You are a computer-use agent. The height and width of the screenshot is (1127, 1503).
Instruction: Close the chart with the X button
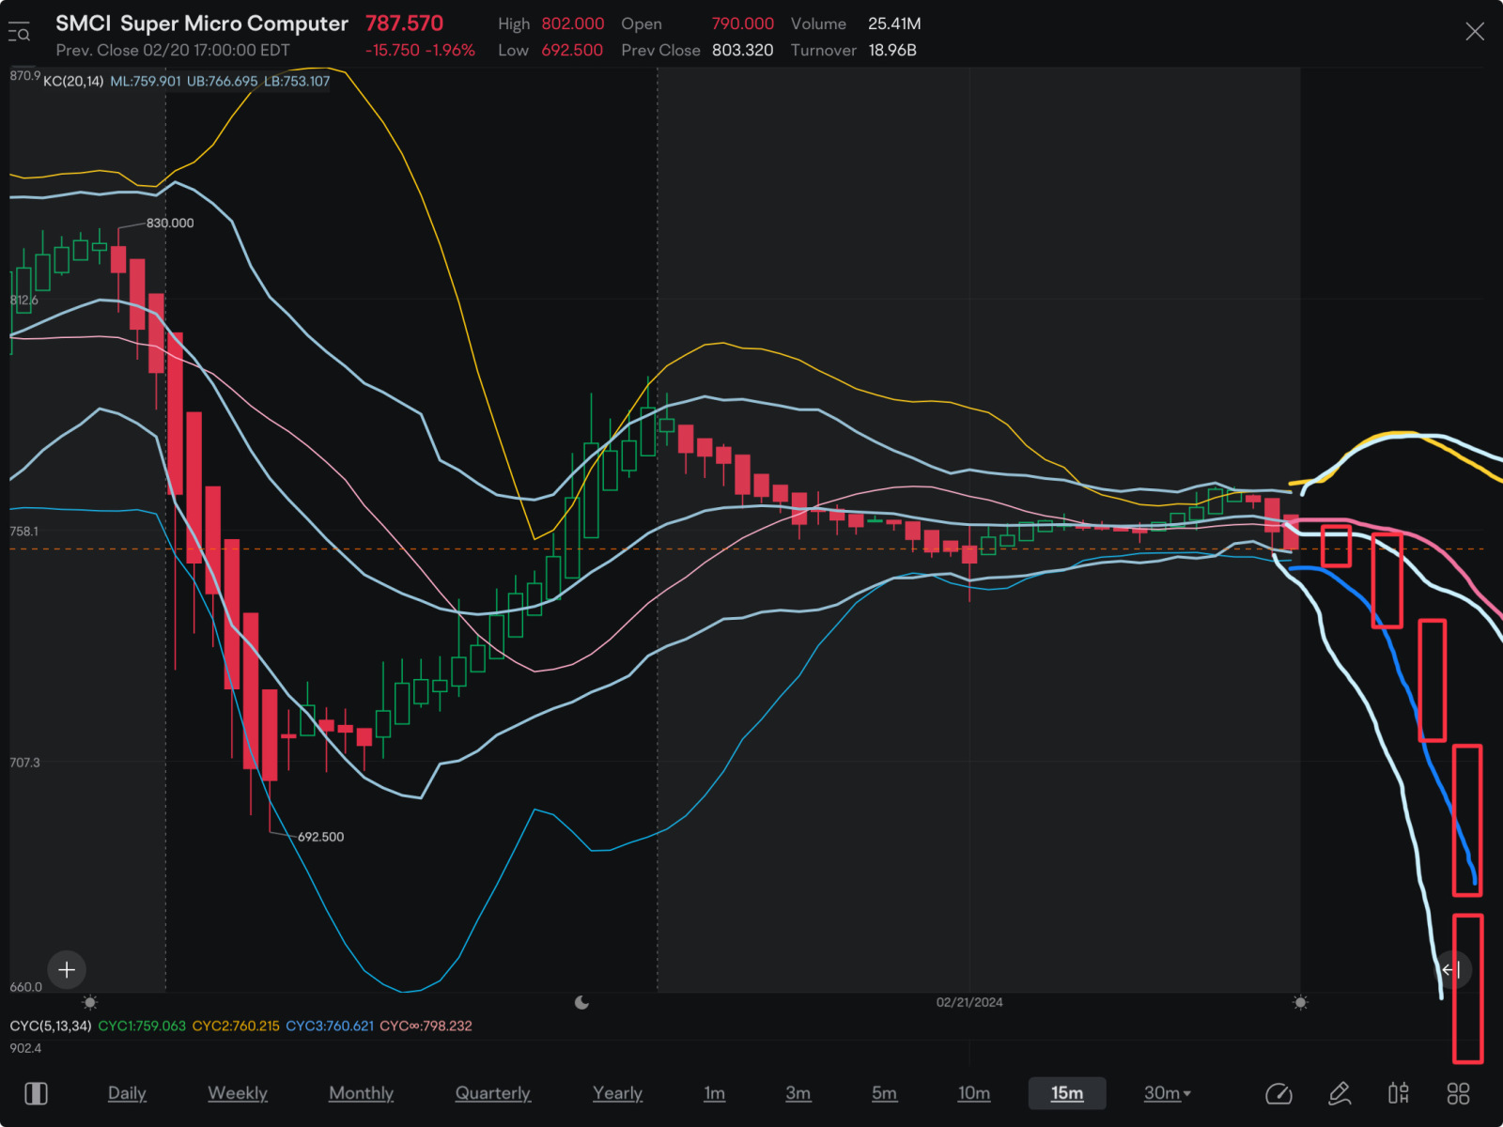(x=1475, y=32)
